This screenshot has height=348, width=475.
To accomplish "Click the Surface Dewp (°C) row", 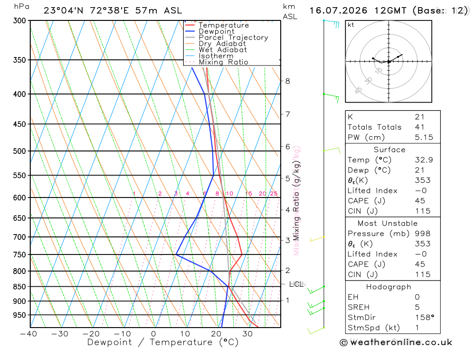I will [x=393, y=170].
